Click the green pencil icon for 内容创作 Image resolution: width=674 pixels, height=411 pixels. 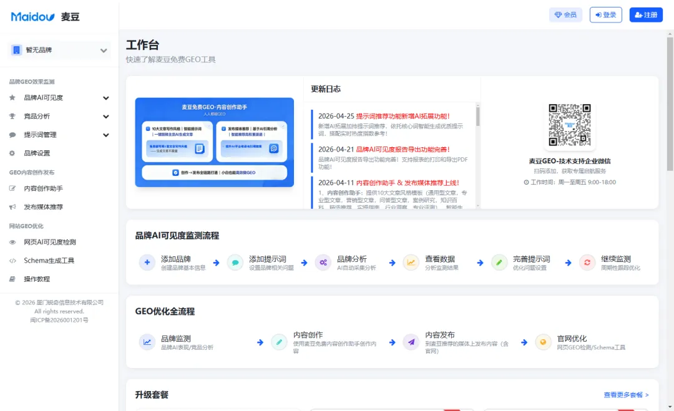pos(279,342)
